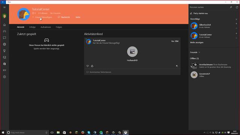The width and height of the screenshot is (240, 135).
Task: Click the HuthamsHD name under the avatar
Action: tap(132, 60)
